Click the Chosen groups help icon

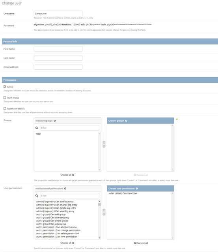(126, 121)
